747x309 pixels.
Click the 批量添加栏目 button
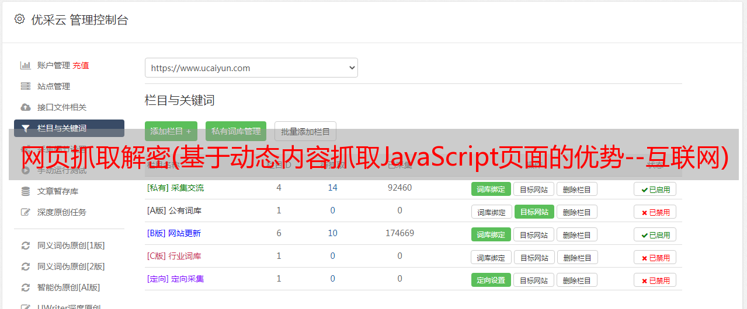(305, 131)
